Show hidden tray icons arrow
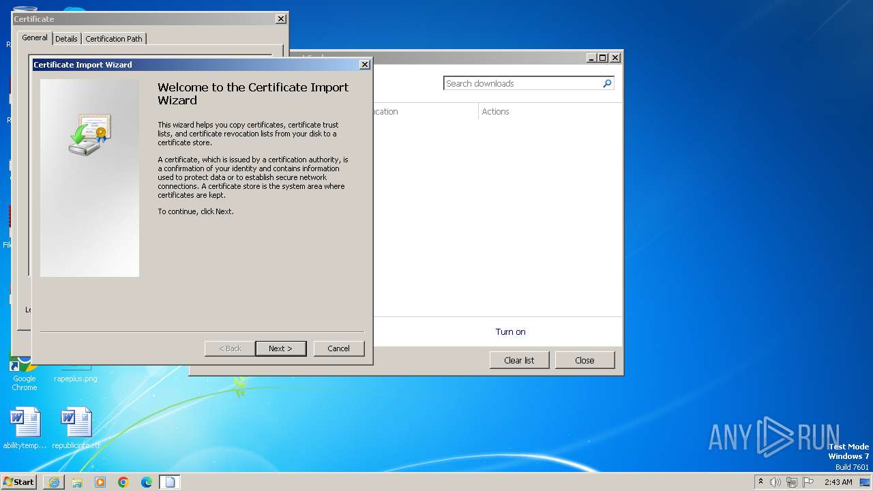873x491 pixels. point(760,481)
